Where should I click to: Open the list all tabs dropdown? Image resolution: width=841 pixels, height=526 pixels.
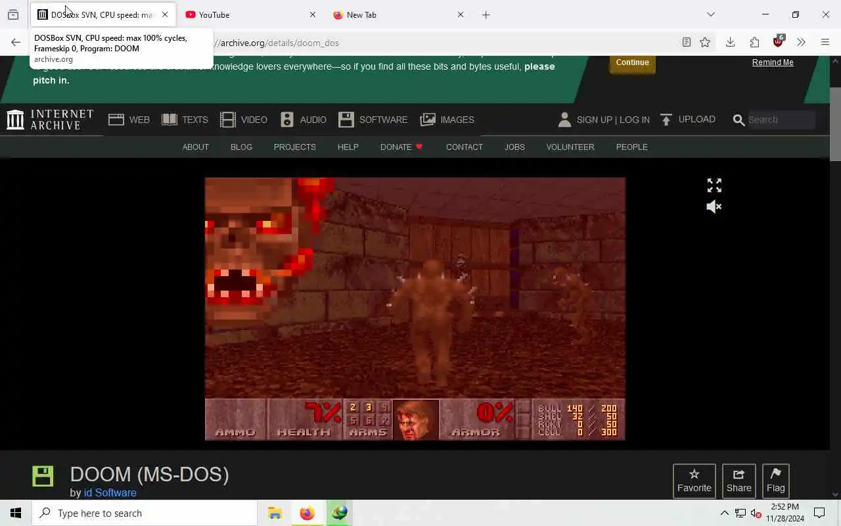point(711,14)
